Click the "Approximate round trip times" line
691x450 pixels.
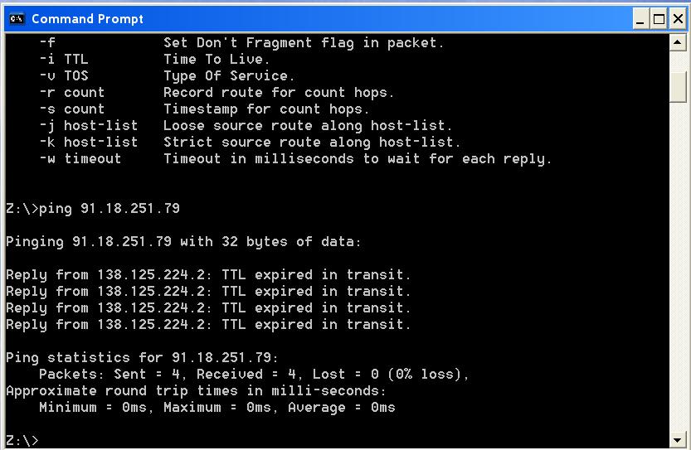pyautogui.click(x=196, y=391)
